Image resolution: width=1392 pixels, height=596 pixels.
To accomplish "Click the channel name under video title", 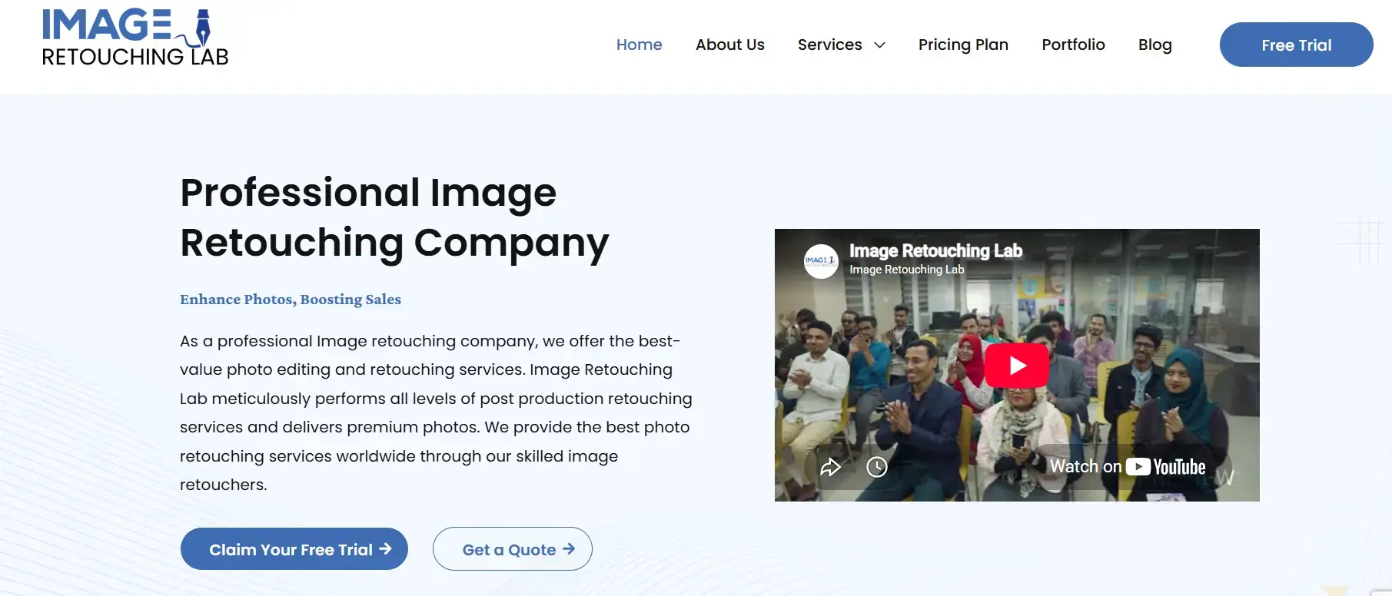I will click(906, 270).
